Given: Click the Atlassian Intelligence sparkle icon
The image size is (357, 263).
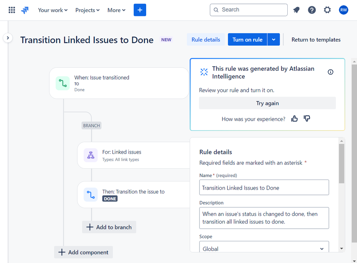Looking at the screenshot, I should coord(204,72).
